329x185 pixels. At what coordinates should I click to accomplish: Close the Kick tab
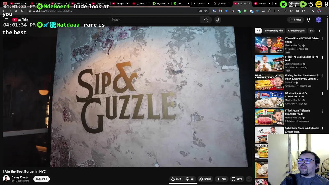click(188, 4)
